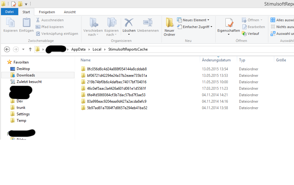This screenshot has height=185, width=294.
Task: Select the trunk folder in sidebar
Action: click(x=21, y=108)
